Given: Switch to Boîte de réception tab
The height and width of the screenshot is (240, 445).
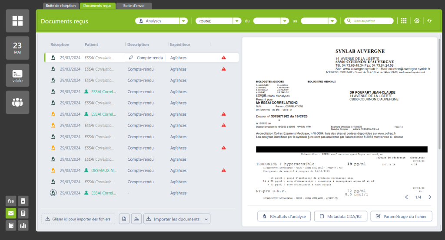Looking at the screenshot, I should 61,6.
